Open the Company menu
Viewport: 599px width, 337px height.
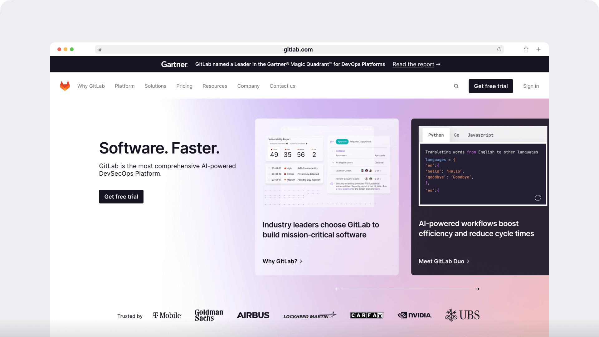coord(248,86)
